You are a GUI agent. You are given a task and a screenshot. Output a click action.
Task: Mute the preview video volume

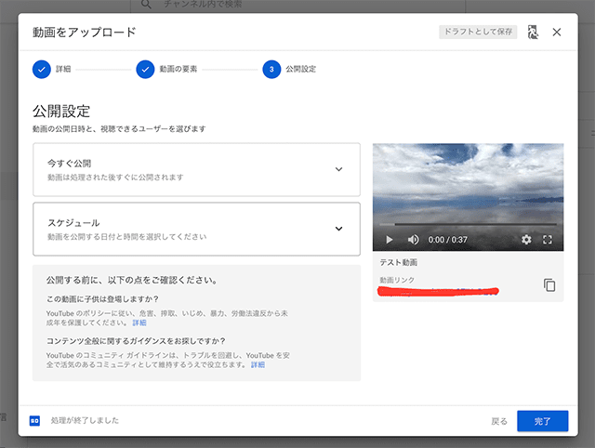[x=413, y=240]
